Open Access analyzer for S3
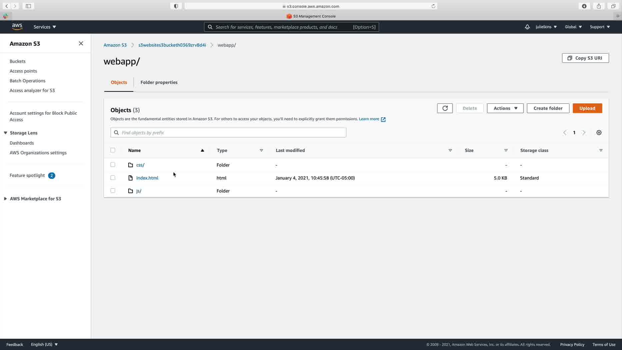The image size is (622, 350). point(32,90)
